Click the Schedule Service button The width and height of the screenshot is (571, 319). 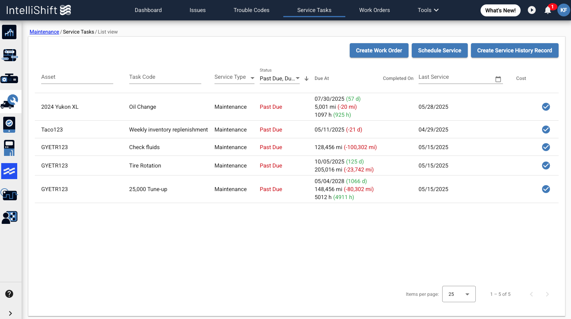tap(440, 50)
